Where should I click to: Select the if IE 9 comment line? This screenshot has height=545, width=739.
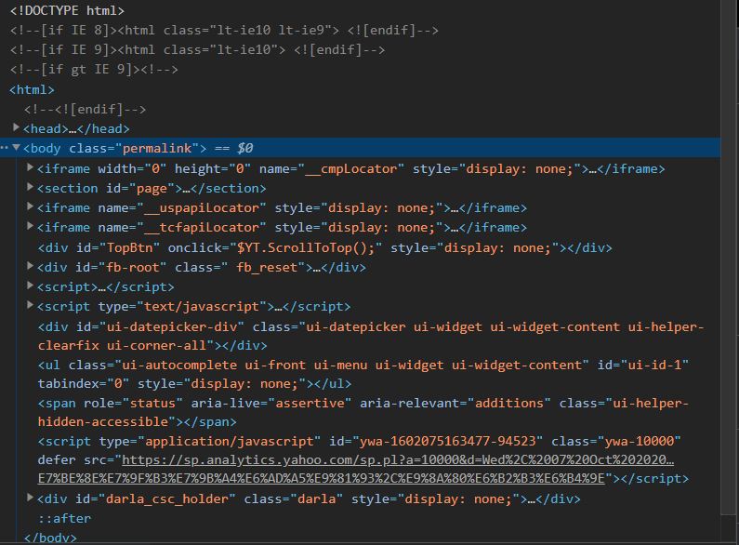pos(197,50)
